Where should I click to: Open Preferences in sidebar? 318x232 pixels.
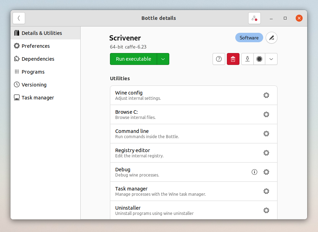[x=45, y=46]
